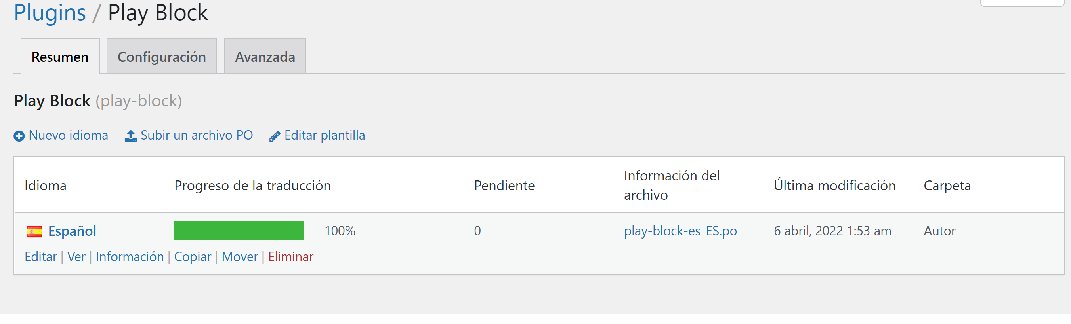Click Copiar in the row actions

193,257
